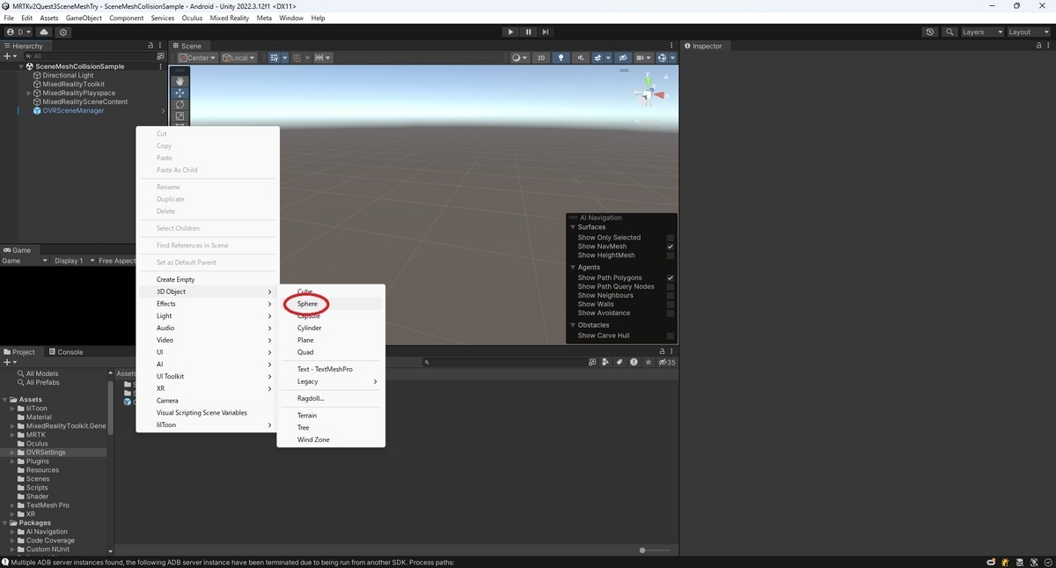Enable Show Carve Hull checkbox
Image resolution: width=1056 pixels, height=568 pixels.
pyautogui.click(x=671, y=336)
